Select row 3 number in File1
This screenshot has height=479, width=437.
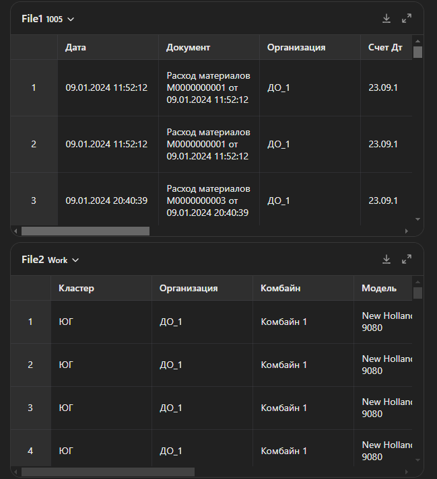34,200
